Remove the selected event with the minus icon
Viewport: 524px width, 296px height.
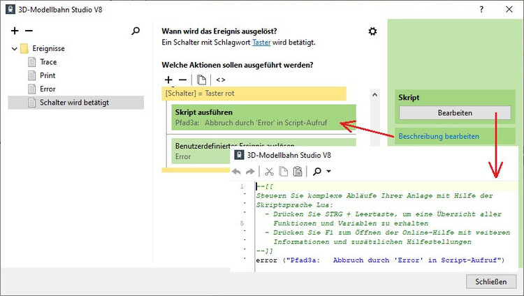[29, 31]
